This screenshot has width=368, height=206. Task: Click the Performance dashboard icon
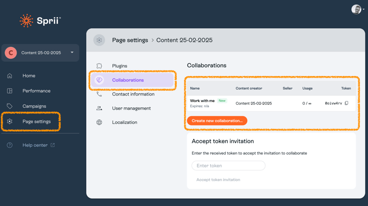pos(10,91)
